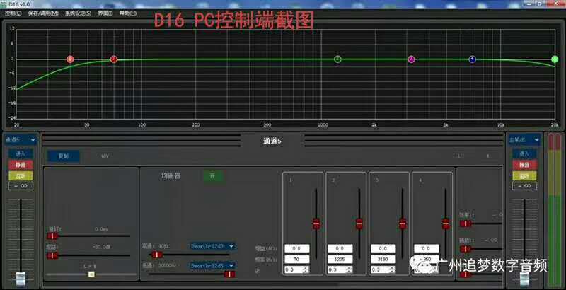Click the bright green low-pass node at 20k

(555, 59)
